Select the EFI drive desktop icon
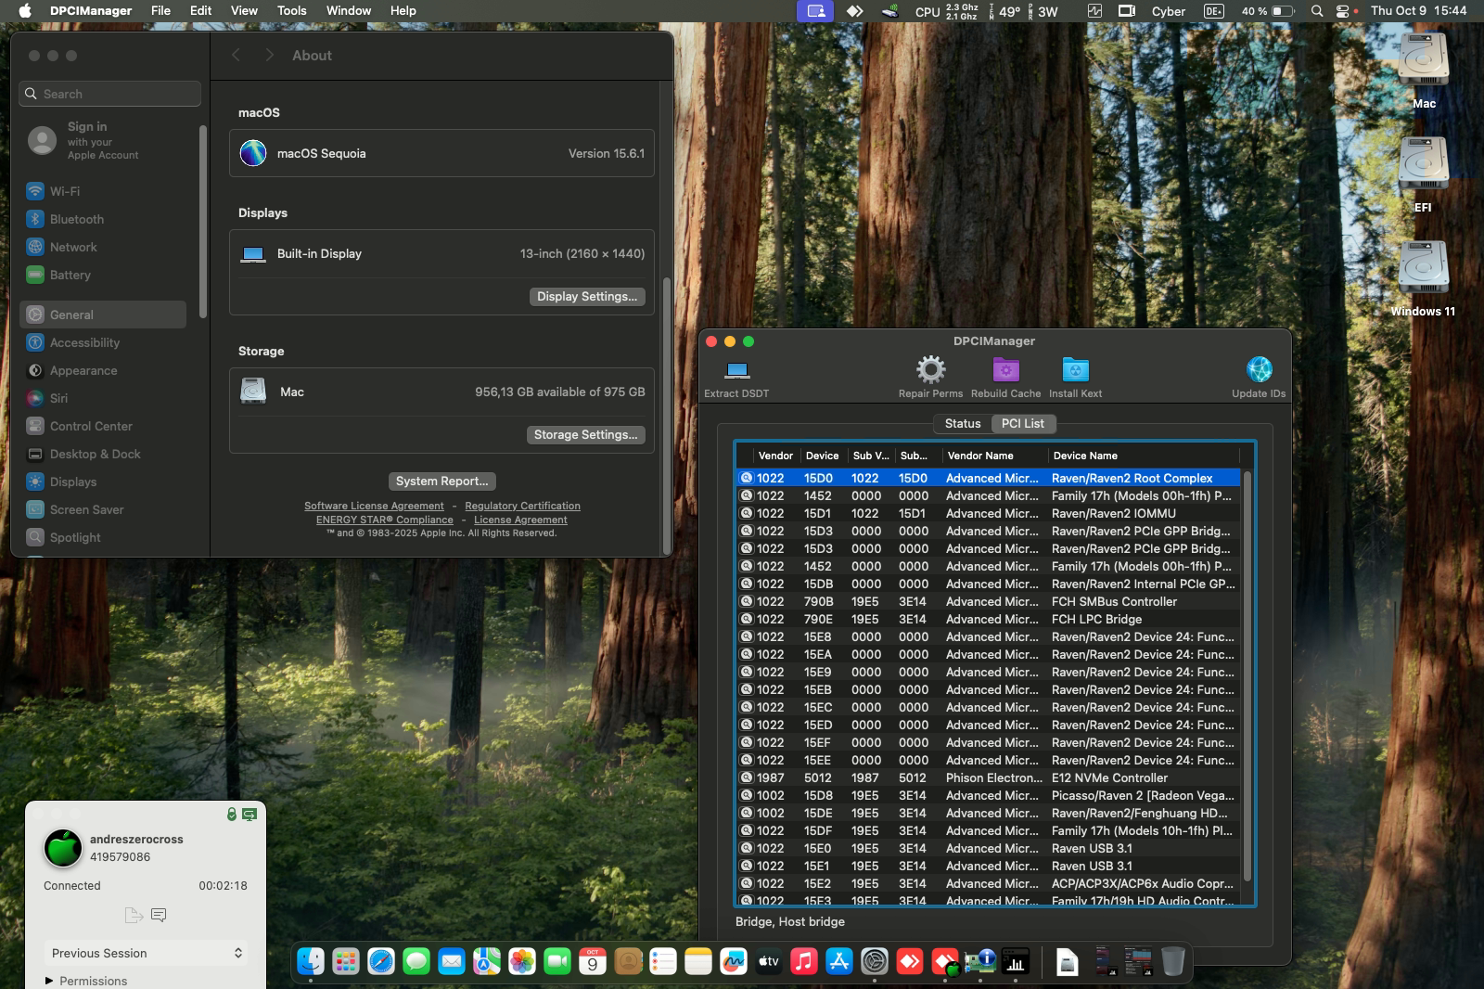 (1424, 165)
